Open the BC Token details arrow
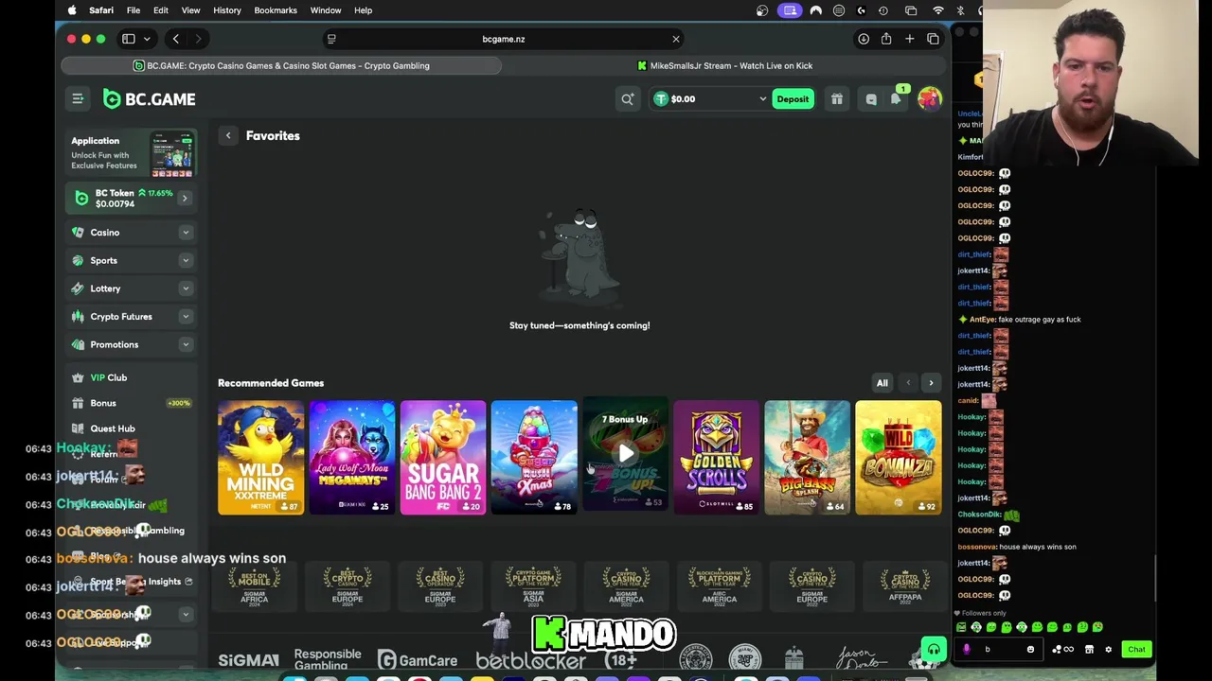Image resolution: width=1212 pixels, height=681 pixels. (x=185, y=198)
